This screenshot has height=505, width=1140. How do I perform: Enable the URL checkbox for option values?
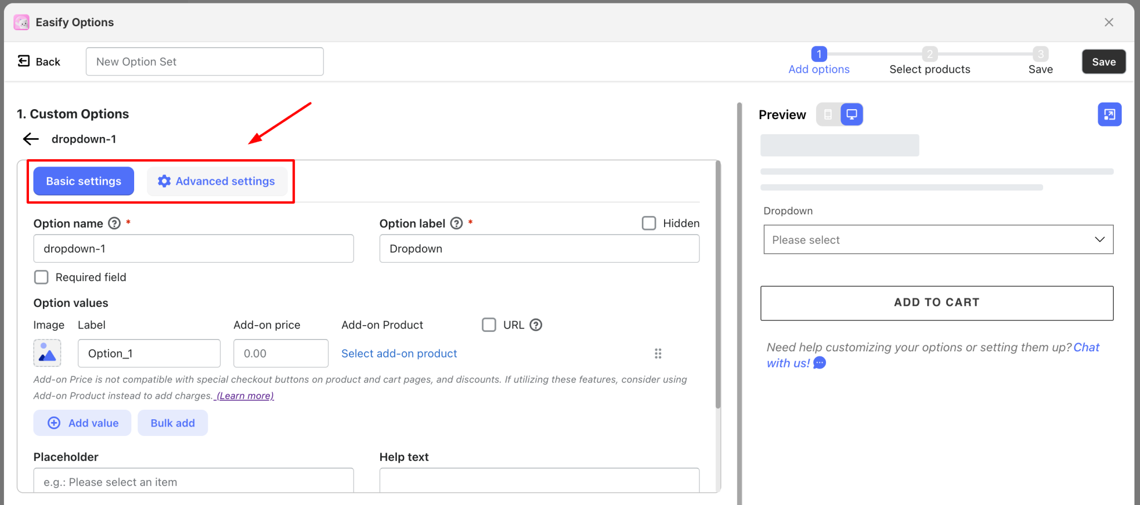click(x=489, y=325)
